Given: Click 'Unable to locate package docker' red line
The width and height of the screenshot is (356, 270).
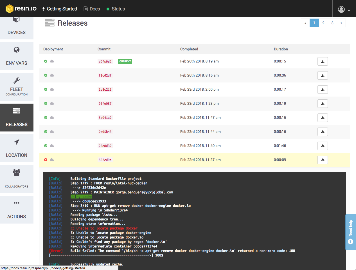Looking at the screenshot, I should (x=104, y=228).
